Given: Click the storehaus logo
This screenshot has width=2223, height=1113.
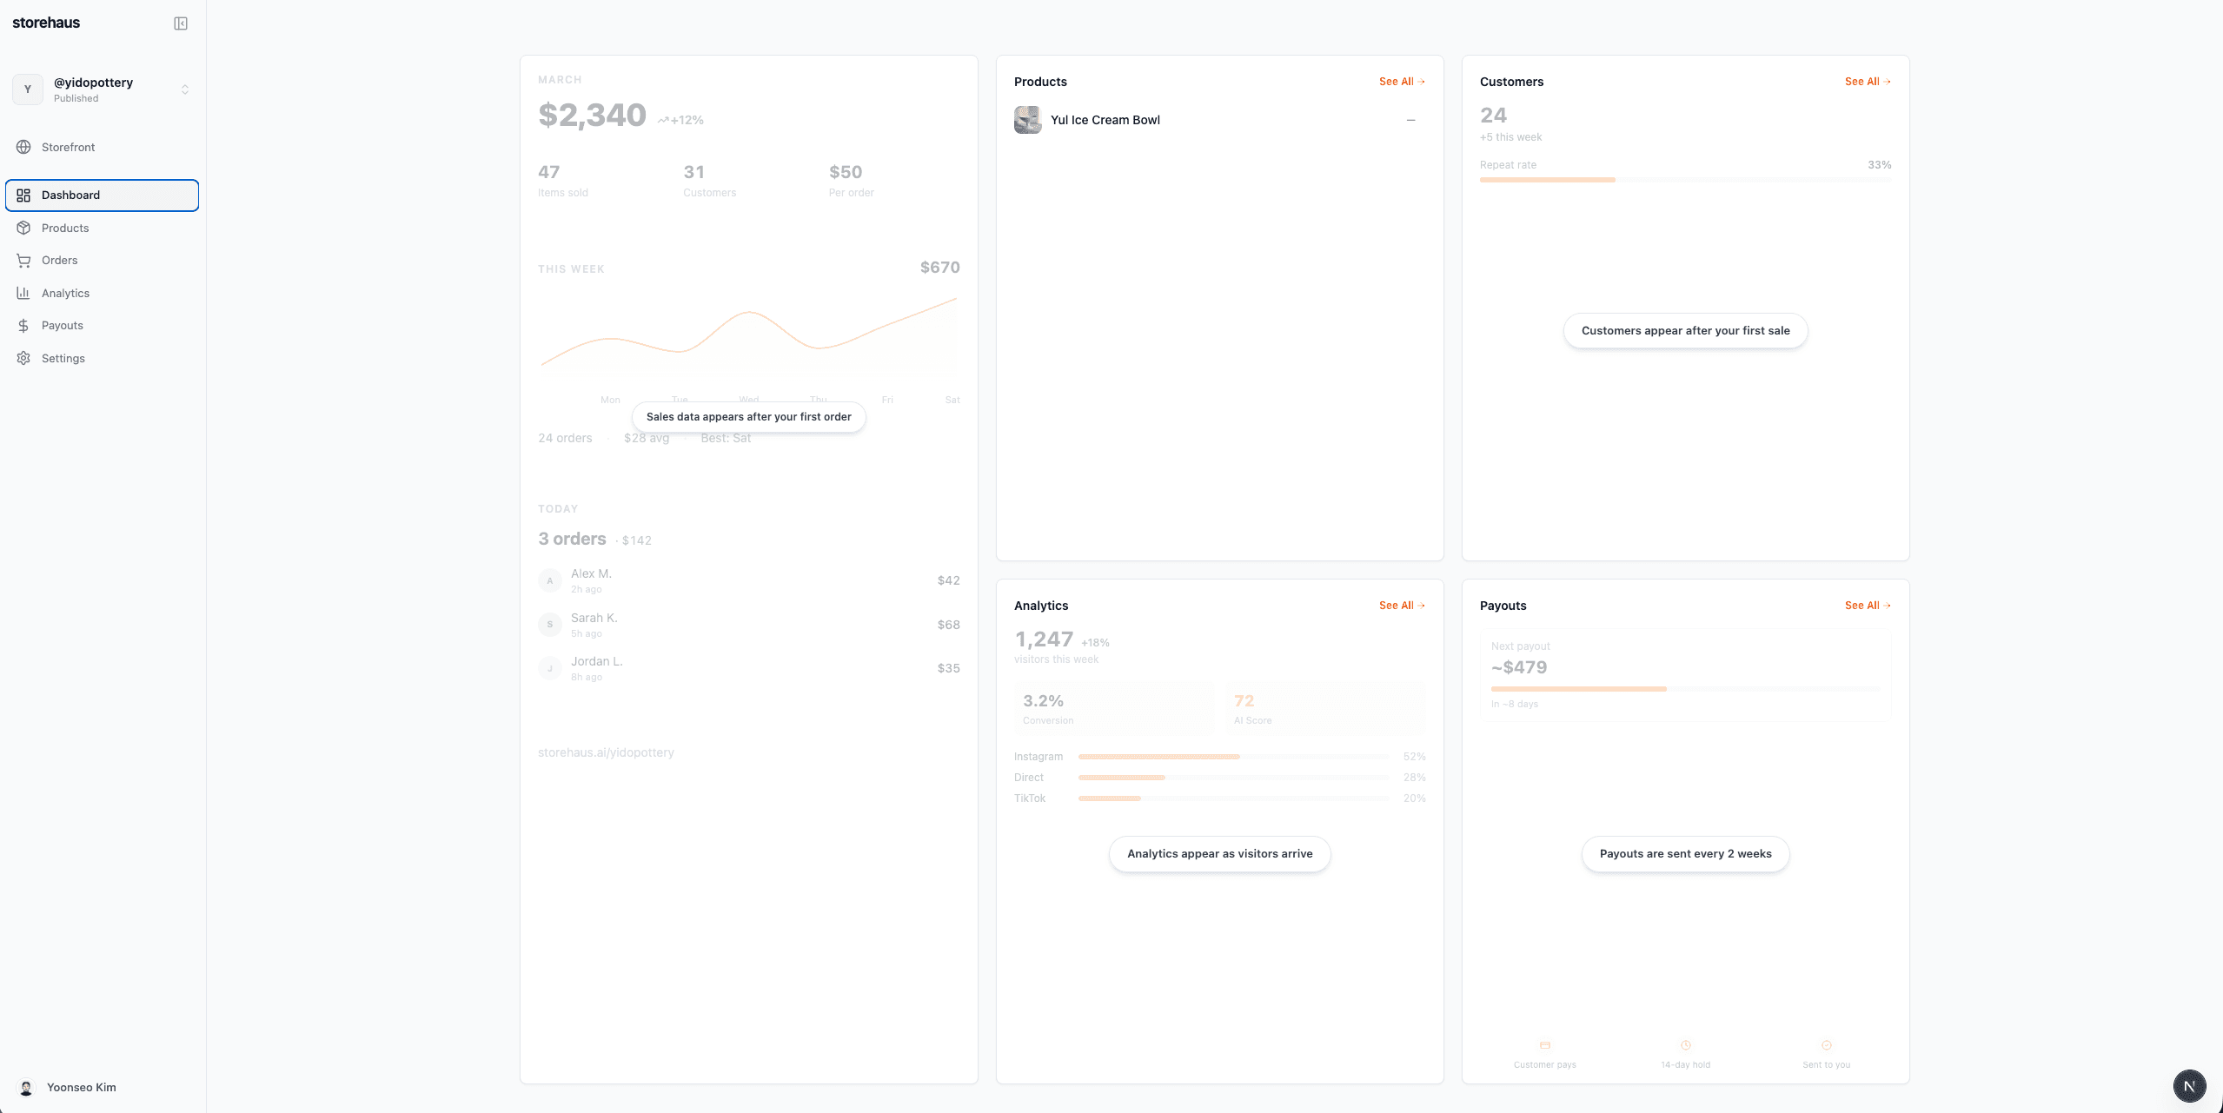Looking at the screenshot, I should point(48,23).
